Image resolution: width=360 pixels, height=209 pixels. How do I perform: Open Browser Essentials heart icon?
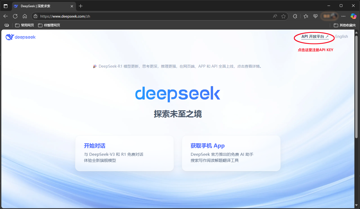pos(315,16)
